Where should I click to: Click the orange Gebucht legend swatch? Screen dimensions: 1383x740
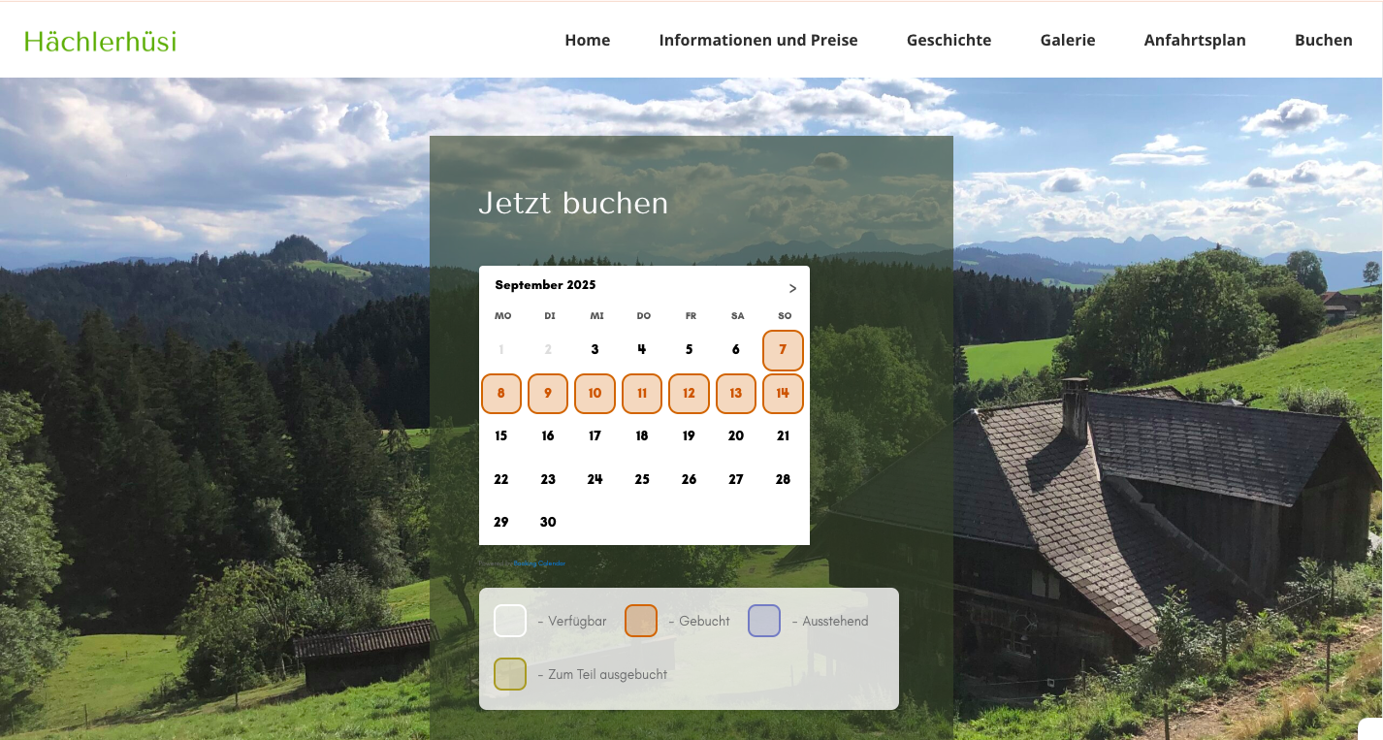coord(641,621)
